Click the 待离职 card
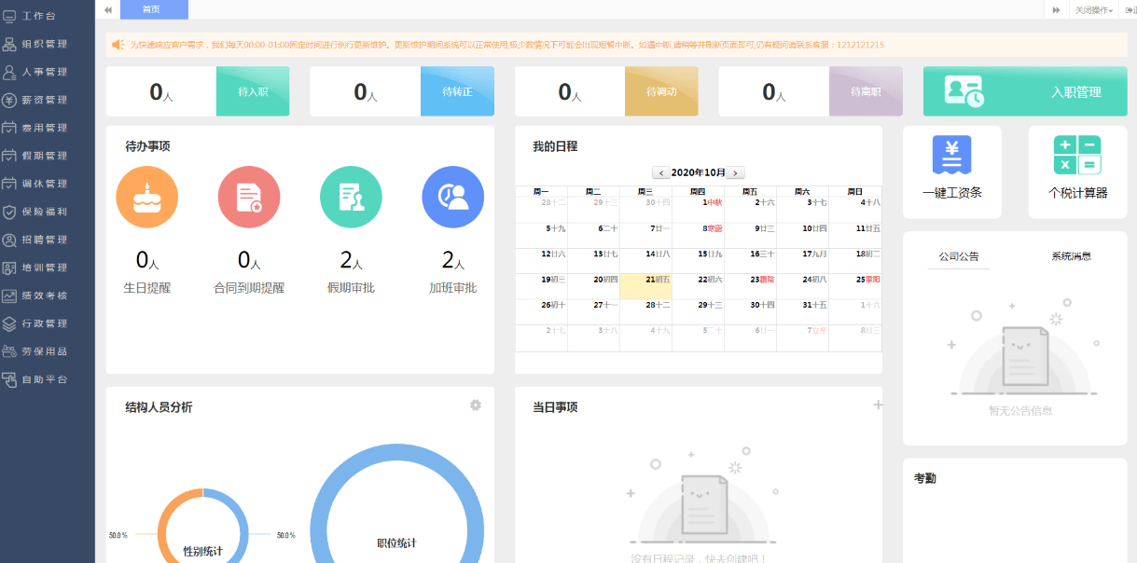This screenshot has height=563, width=1137. [x=811, y=91]
